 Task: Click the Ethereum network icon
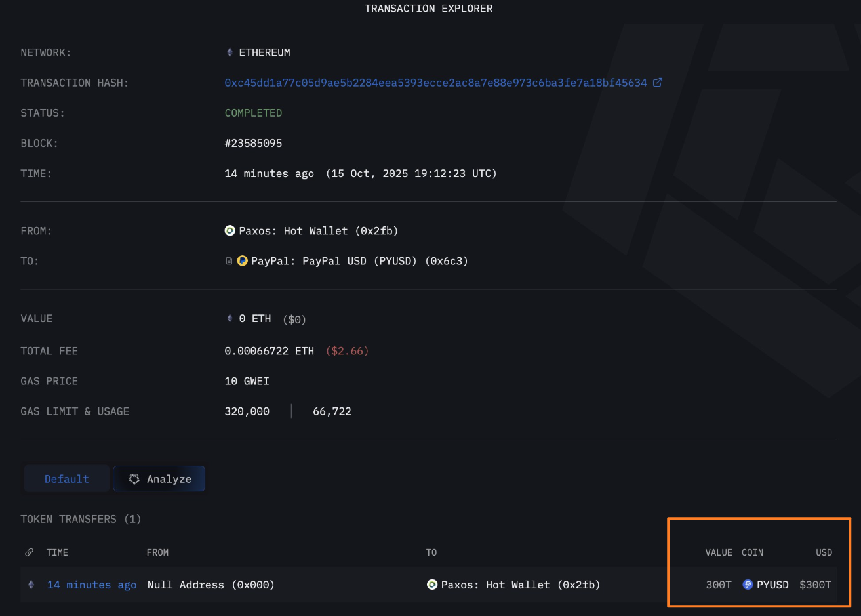coord(230,52)
